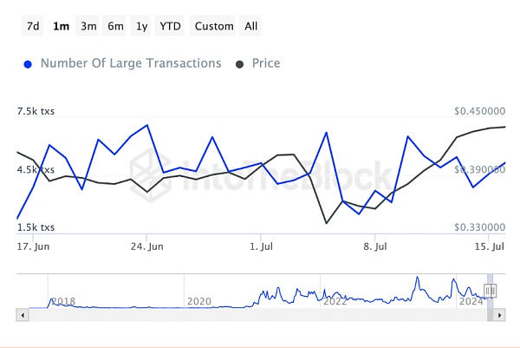Click the navigator right scroll arrow
Screen dimensions: 520x348
tap(499, 316)
